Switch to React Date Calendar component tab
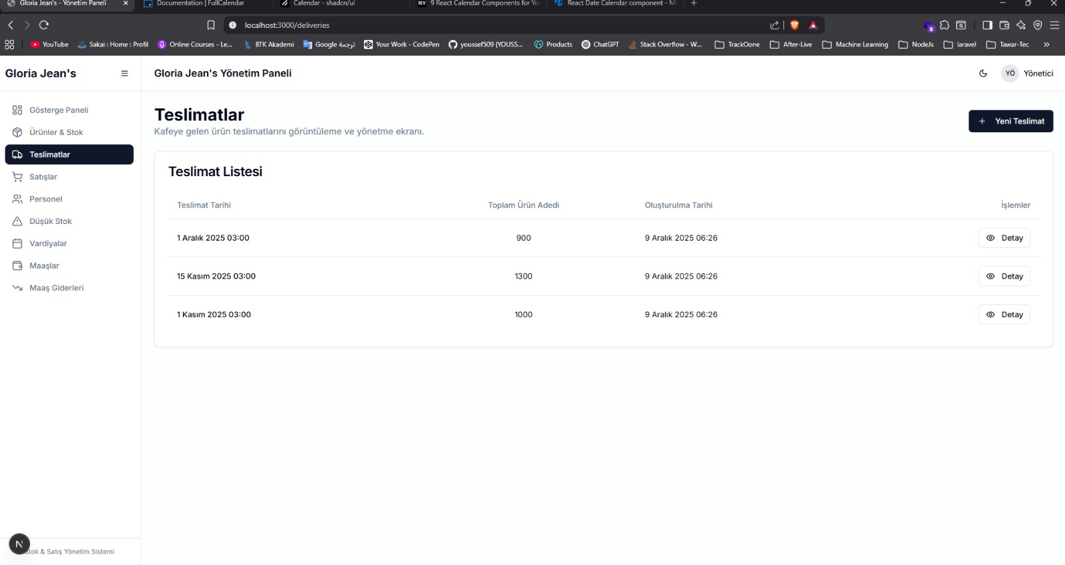Image resolution: width=1065 pixels, height=565 pixels. pos(614,4)
